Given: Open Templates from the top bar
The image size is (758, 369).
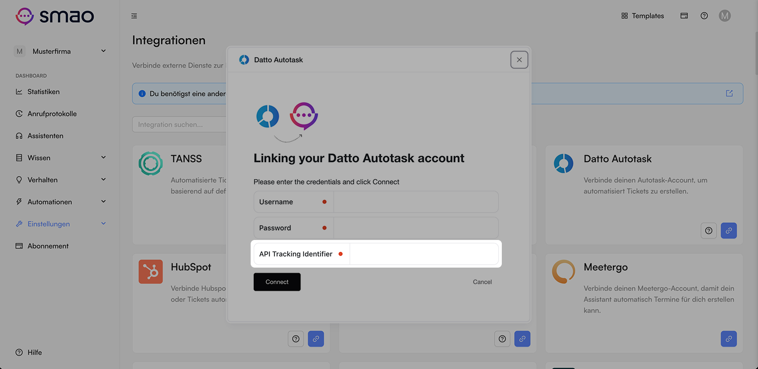Looking at the screenshot, I should (642, 16).
